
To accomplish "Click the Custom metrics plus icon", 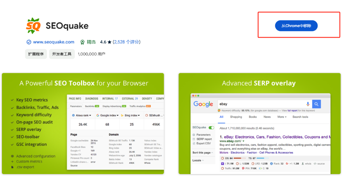I will point(12,161).
